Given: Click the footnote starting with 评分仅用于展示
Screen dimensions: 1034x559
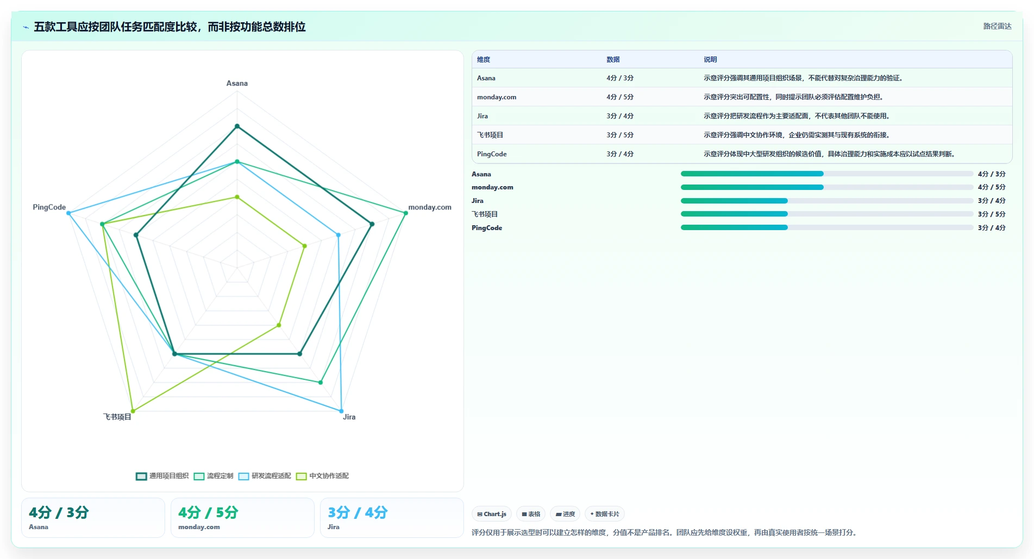Looking at the screenshot, I should tap(666, 532).
